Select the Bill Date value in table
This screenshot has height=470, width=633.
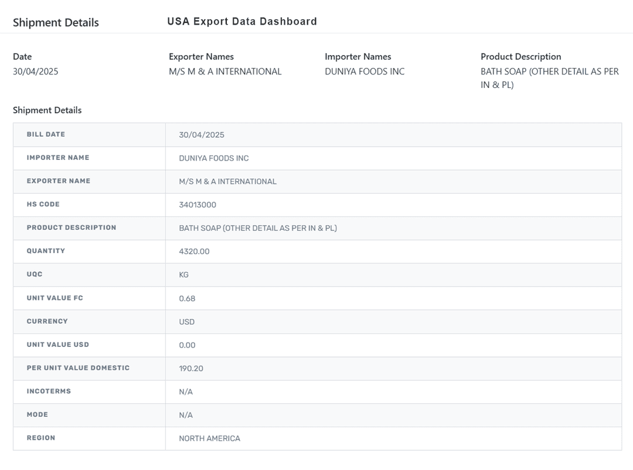[202, 135]
